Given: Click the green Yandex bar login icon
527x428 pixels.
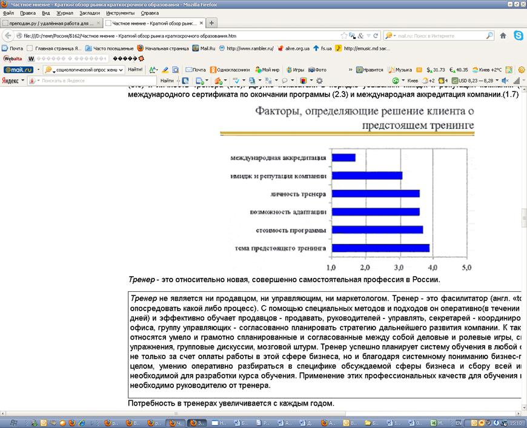Looking at the screenshot, I should 396,81.
